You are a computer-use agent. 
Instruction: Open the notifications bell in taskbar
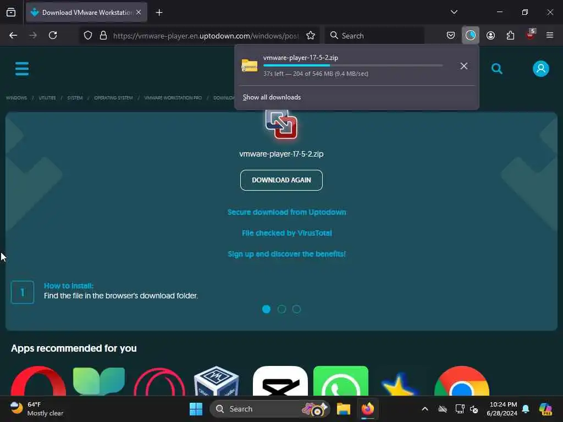[x=526, y=409]
